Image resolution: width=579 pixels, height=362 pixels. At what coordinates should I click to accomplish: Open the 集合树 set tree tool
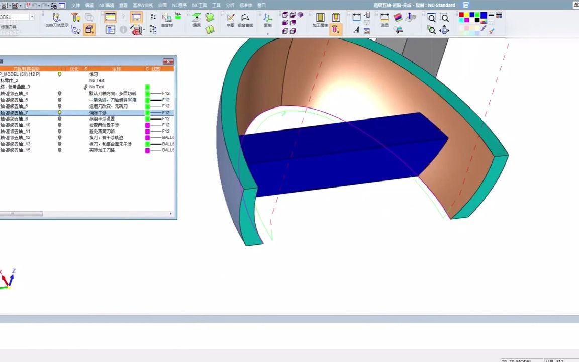coord(167,19)
